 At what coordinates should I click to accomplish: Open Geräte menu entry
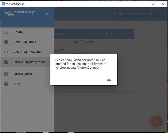click(x=27, y=32)
